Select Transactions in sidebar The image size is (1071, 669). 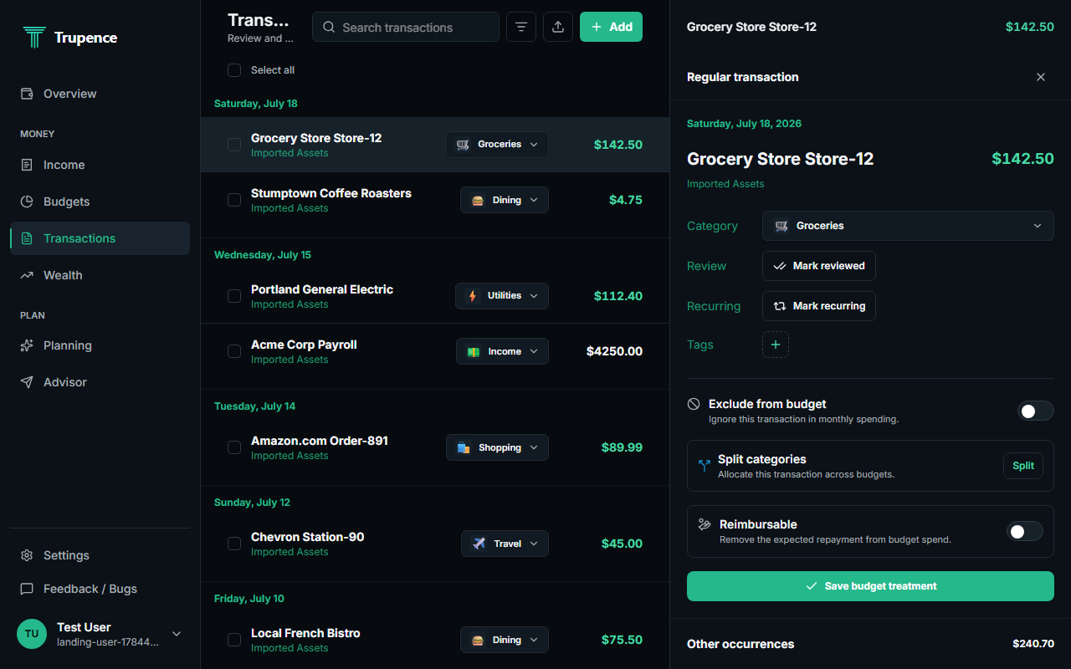[x=100, y=238]
